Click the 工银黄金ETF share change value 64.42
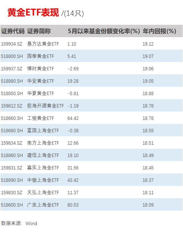183x236 pixels. pos(73,118)
